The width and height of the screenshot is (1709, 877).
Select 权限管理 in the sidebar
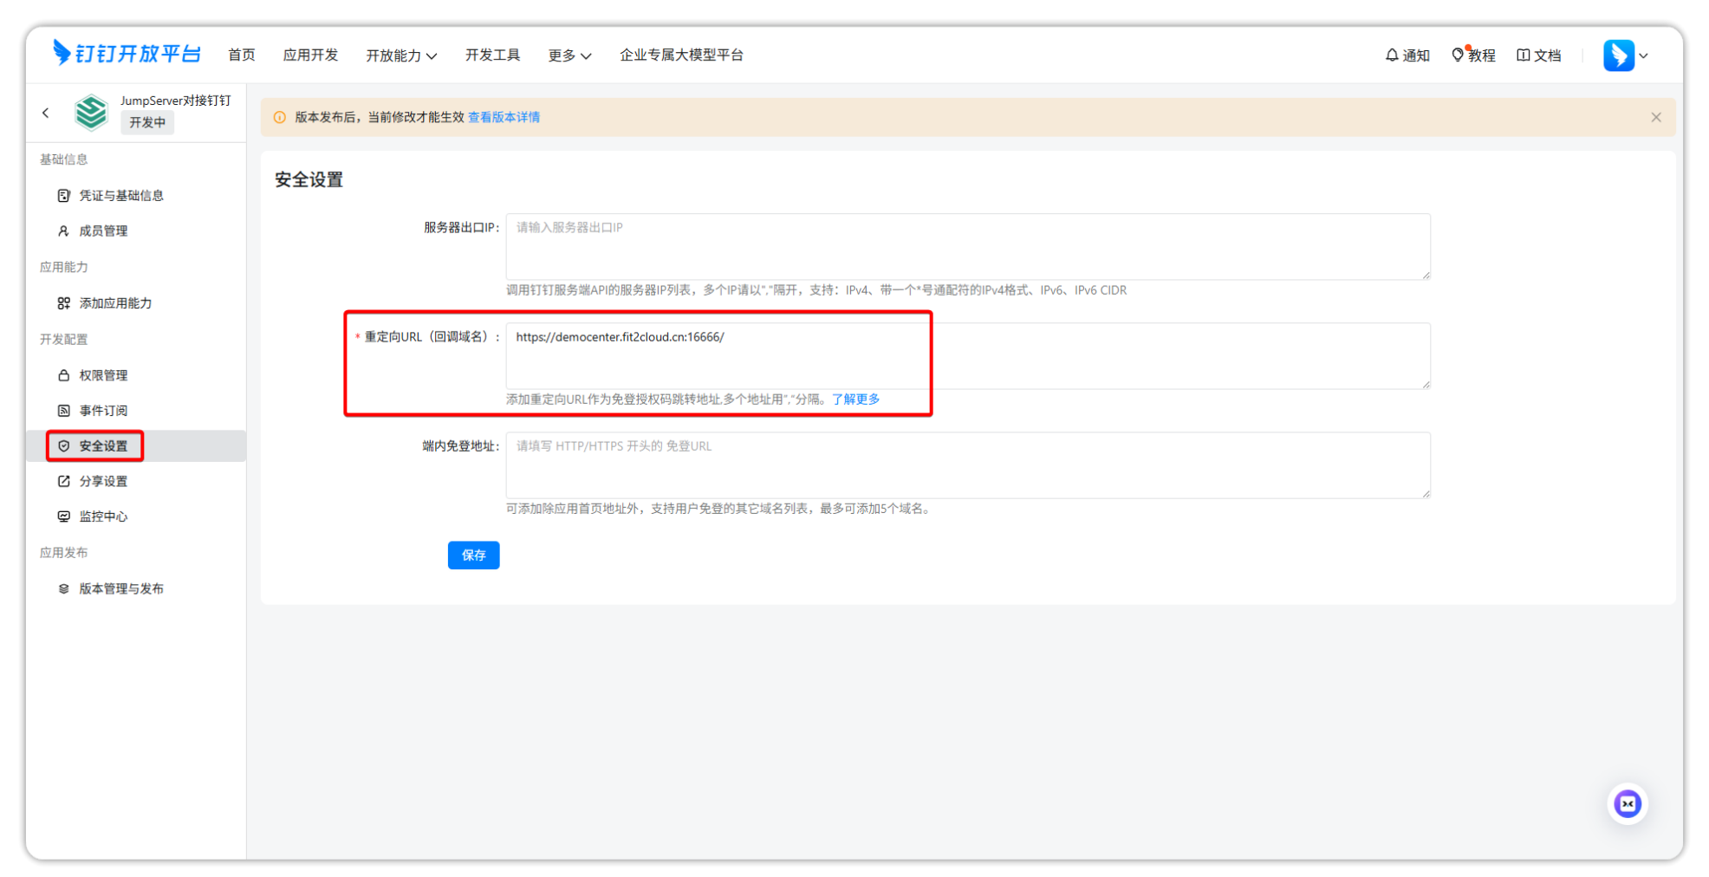tap(103, 375)
